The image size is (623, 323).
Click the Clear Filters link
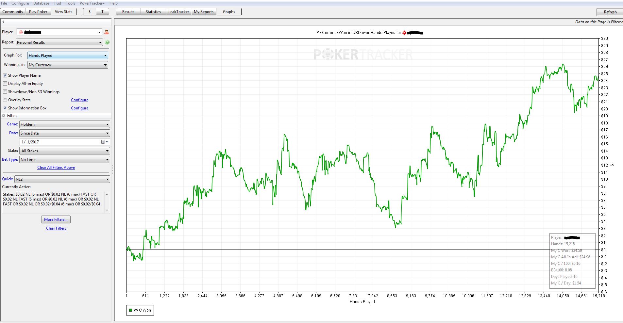tap(56, 228)
